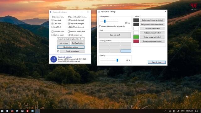The width and height of the screenshot is (201, 113).
Task: Click the green Border colour activated swatch
Action: point(136,37)
